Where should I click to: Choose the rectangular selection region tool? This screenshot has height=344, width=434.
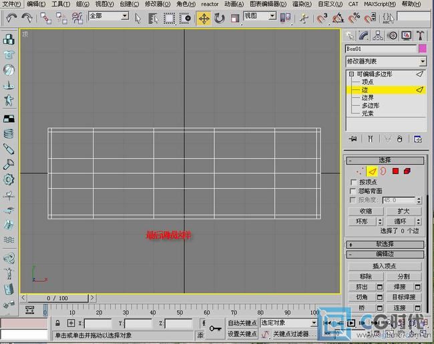169,19
